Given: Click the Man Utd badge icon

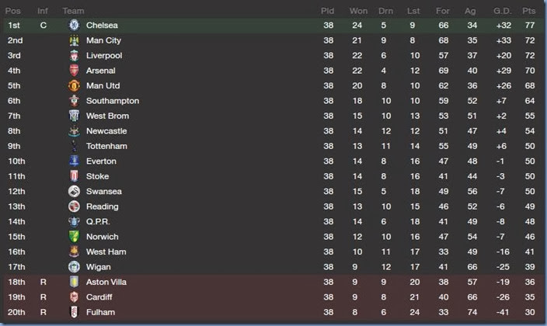Looking at the screenshot, I should click(x=74, y=86).
